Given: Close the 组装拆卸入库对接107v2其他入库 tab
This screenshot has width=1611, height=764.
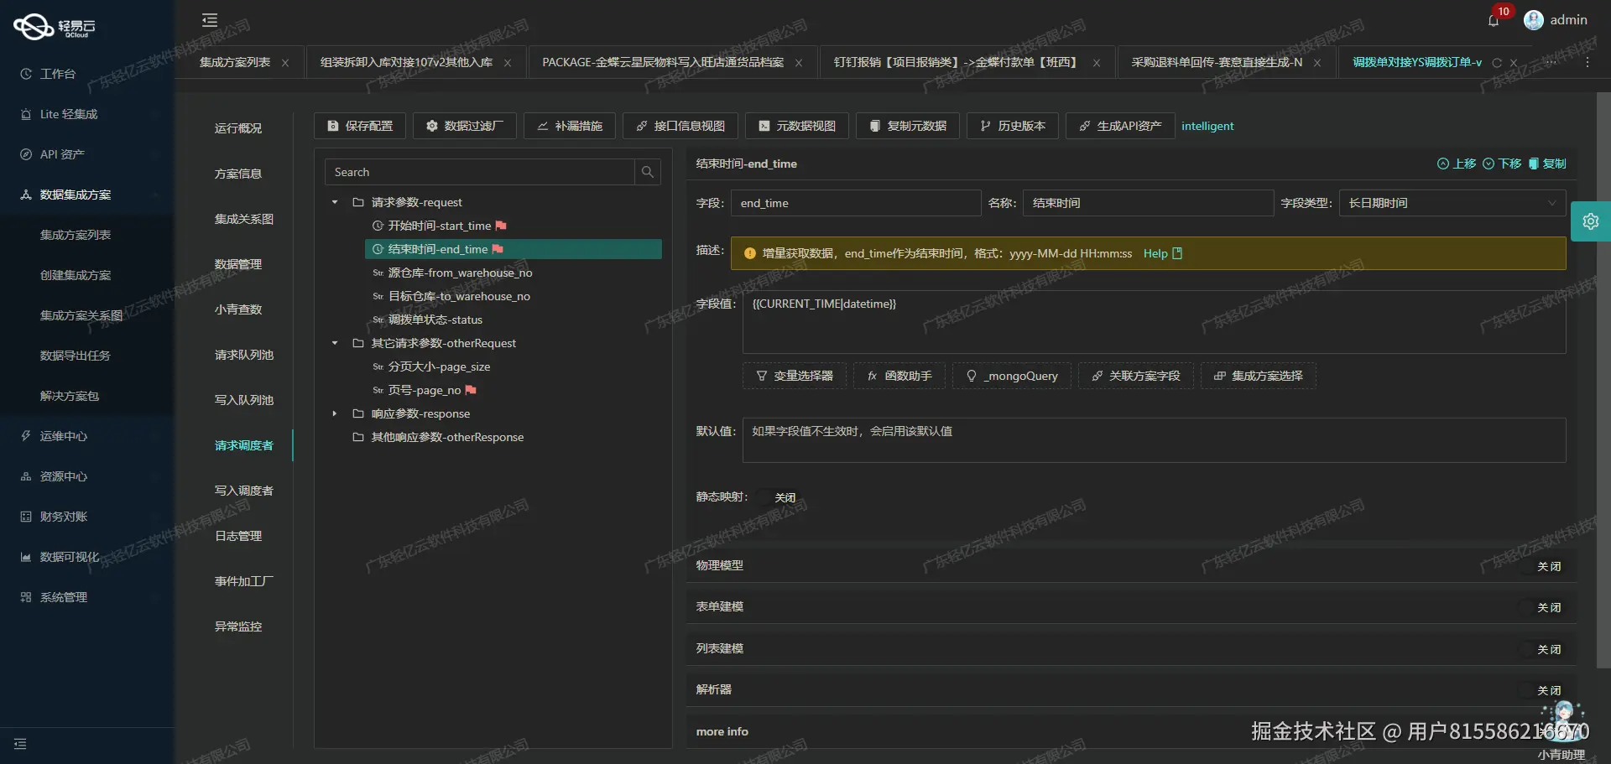Looking at the screenshot, I should click(x=508, y=63).
